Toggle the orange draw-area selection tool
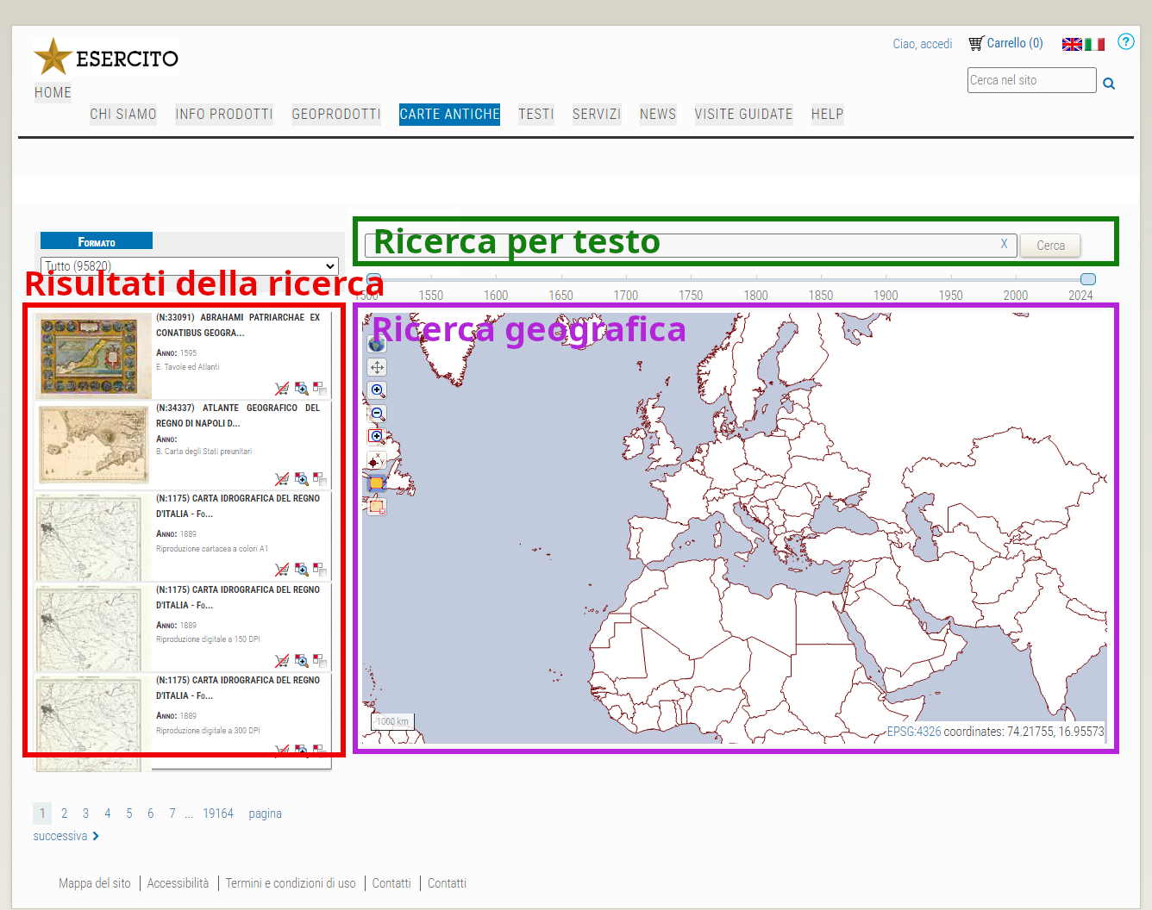Image resolution: width=1152 pixels, height=910 pixels. 377,483
